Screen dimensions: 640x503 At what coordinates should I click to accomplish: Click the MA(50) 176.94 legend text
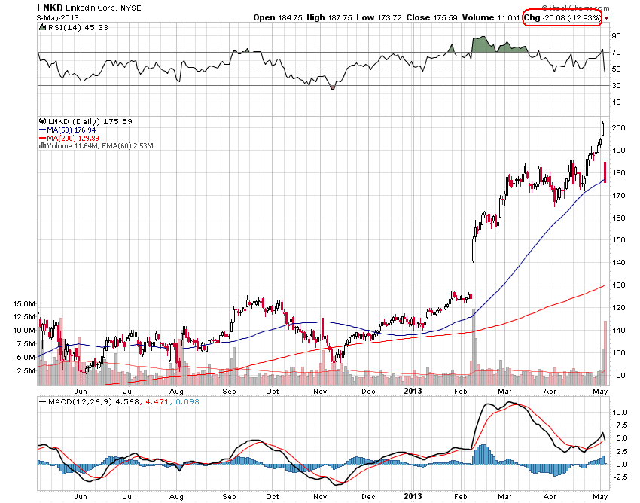(71, 130)
